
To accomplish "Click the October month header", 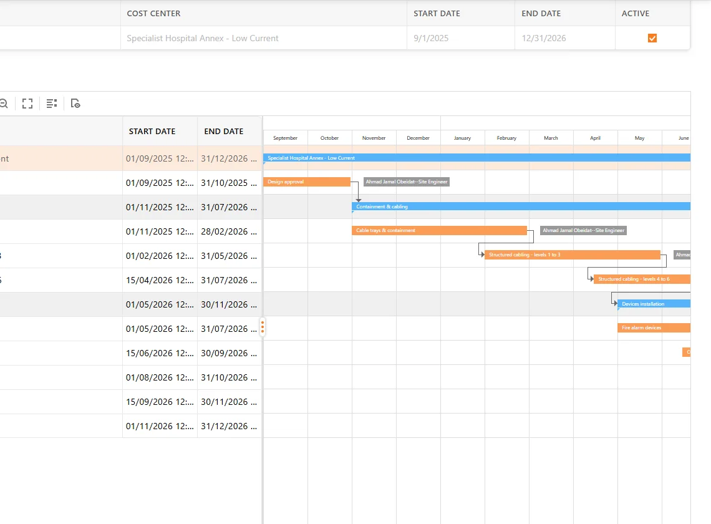I will point(330,138).
